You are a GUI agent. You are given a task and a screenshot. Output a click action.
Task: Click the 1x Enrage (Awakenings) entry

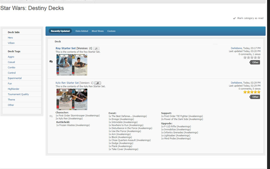(x=121, y=119)
